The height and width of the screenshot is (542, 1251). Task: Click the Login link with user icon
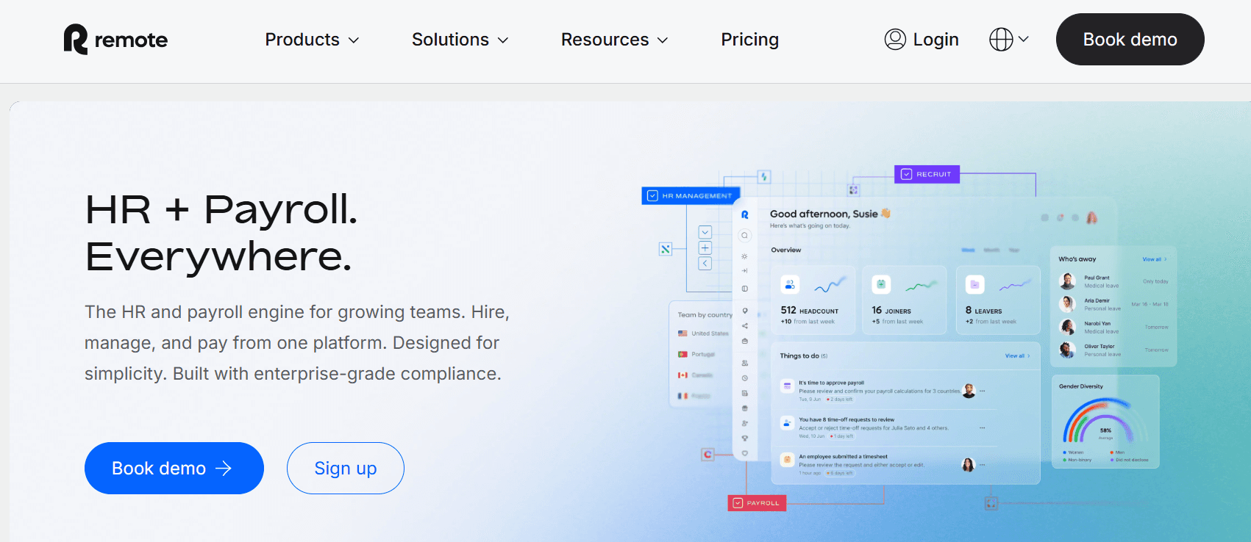point(922,40)
